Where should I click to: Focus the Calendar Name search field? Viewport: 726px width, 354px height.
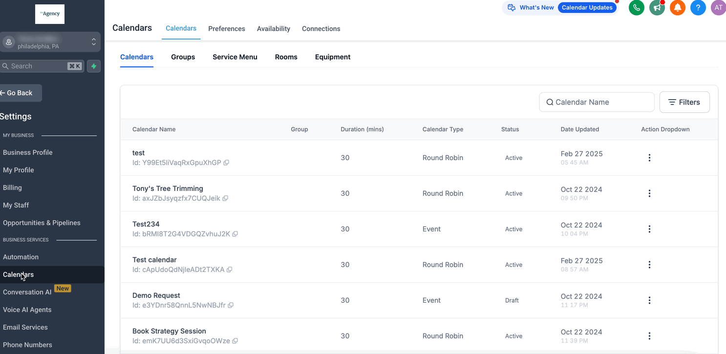(597, 102)
